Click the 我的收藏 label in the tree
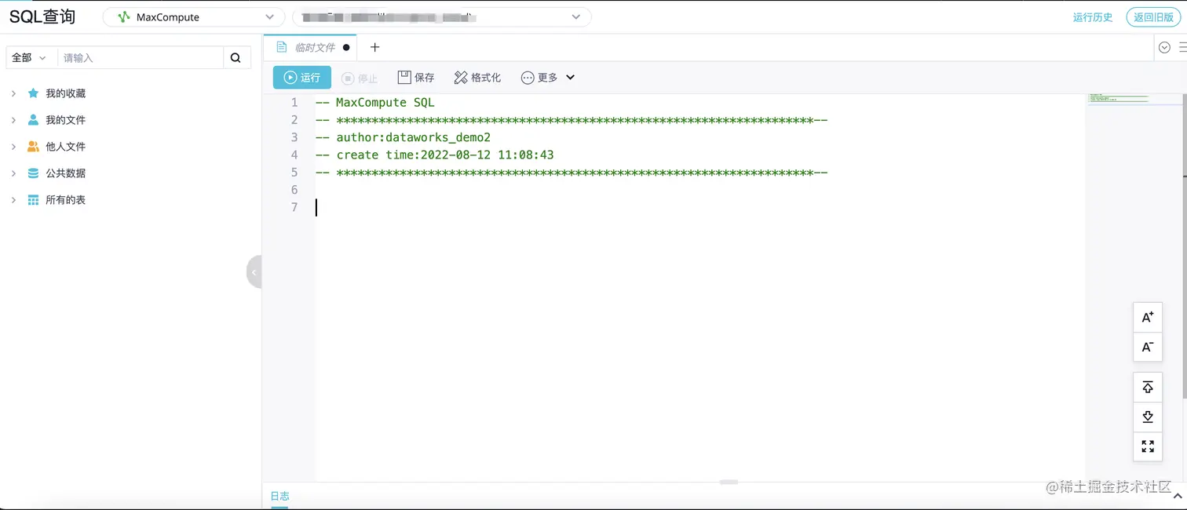Viewport: 1187px width, 510px height. 65,93
